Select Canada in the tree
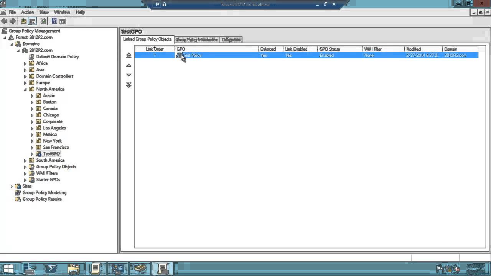491x276 pixels. (x=50, y=109)
